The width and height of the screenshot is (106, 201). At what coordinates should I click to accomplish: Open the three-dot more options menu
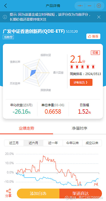[80, 6]
